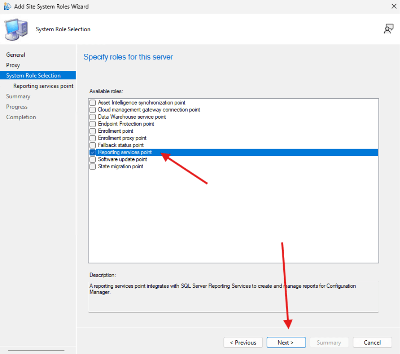This screenshot has height=354, width=400.
Task: Check the Software update point checkbox
Action: 93,159
